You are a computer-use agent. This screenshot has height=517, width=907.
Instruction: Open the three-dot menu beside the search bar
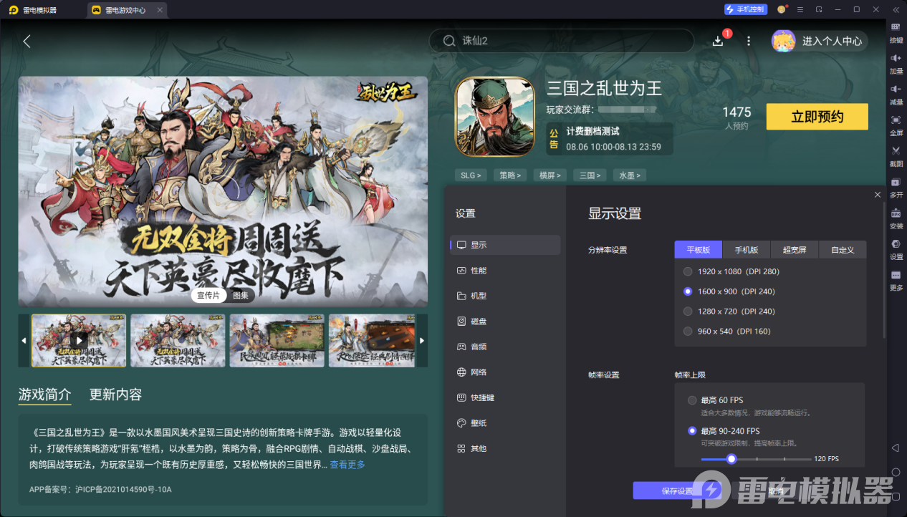point(748,41)
